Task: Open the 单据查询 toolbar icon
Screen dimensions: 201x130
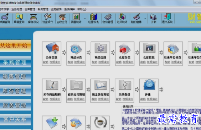Action: [x=5, y=19]
